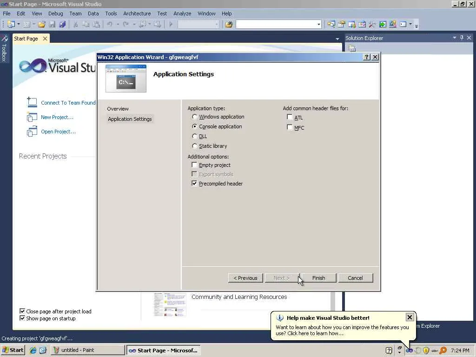Click the Add New Item toolbar icon
The image size is (476, 357).
26,24
